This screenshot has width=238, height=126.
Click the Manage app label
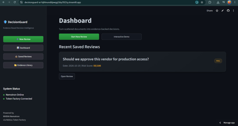coord(229,123)
